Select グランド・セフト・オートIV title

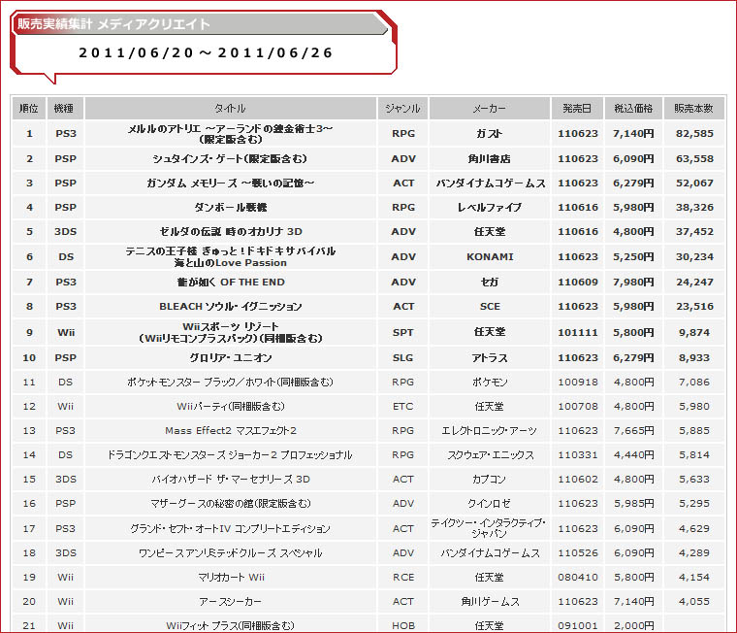pyautogui.click(x=231, y=529)
